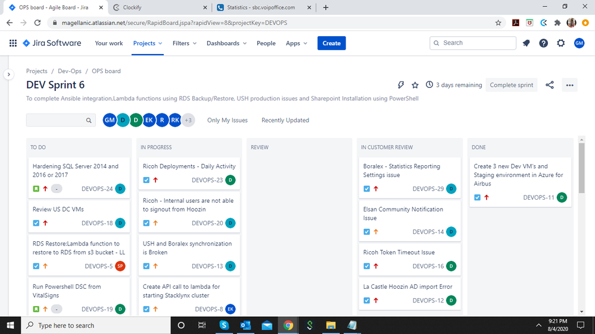Show the +3 more assignees
595x334 pixels.
188,120
